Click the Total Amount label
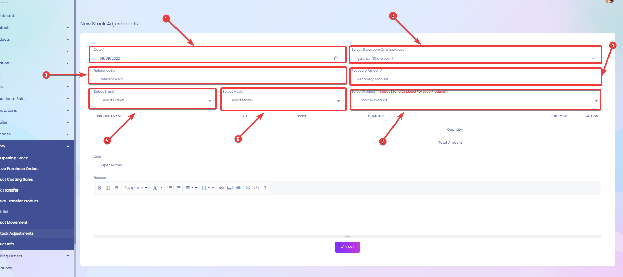Screen dimensions: 623x277 pos(450,143)
